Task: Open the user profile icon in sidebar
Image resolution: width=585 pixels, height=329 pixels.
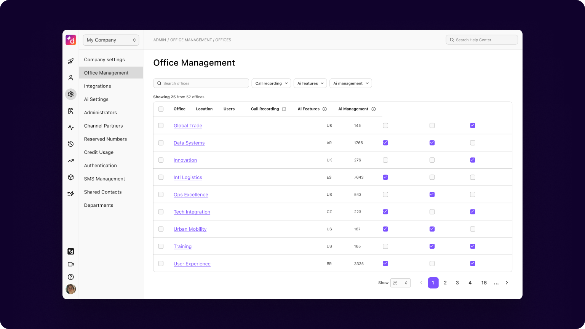Action: coord(71,78)
